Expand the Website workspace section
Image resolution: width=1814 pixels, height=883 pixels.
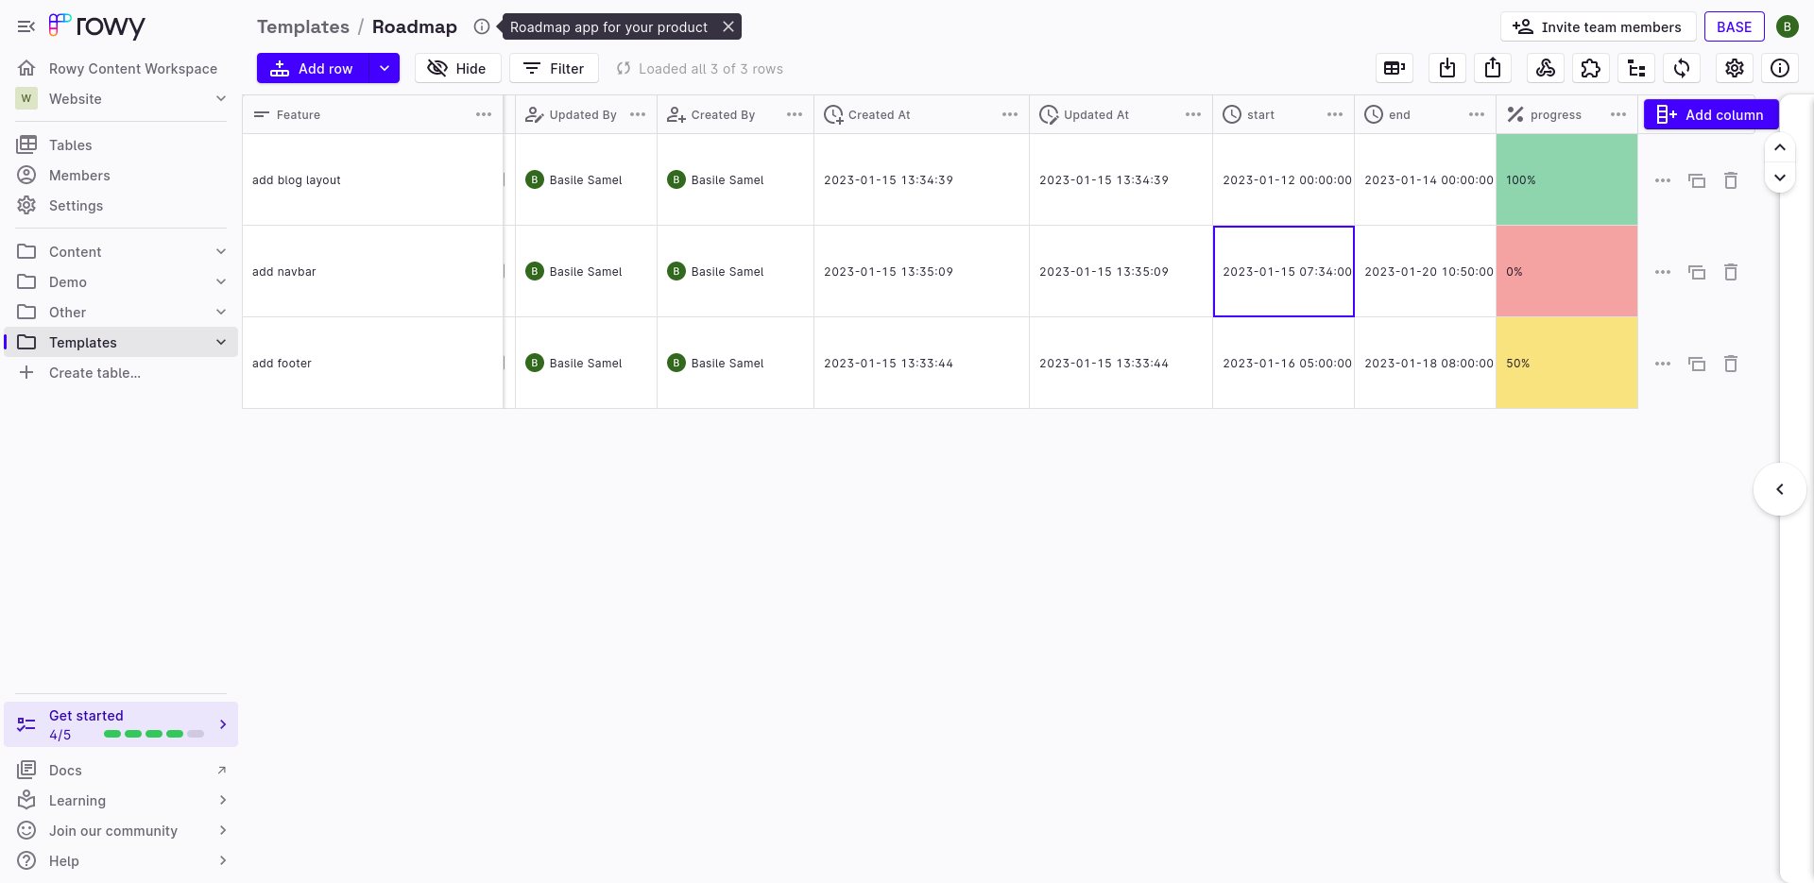[x=220, y=98]
